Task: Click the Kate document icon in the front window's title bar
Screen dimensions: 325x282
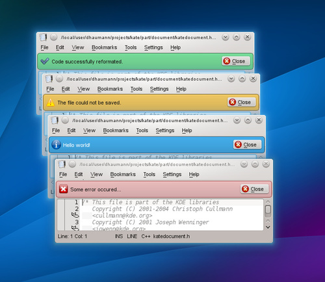Action: click(62, 164)
